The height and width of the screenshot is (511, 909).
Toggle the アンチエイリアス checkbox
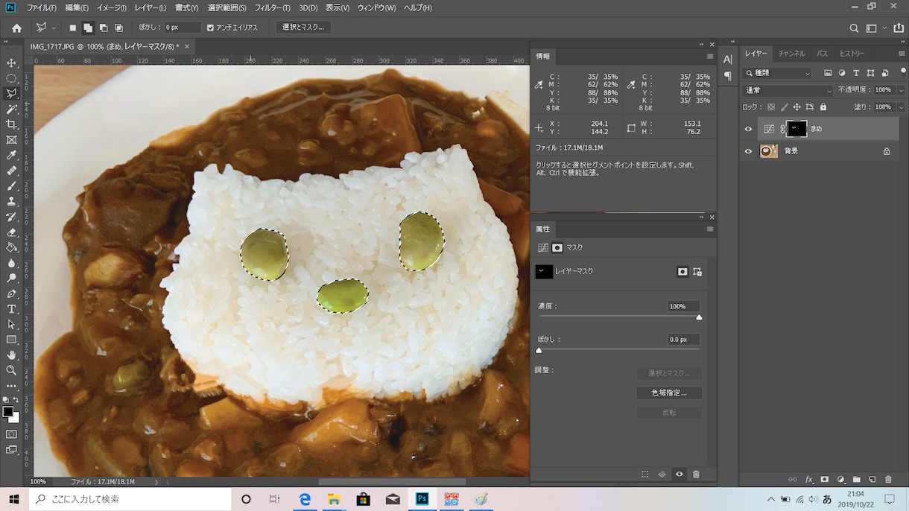click(211, 28)
